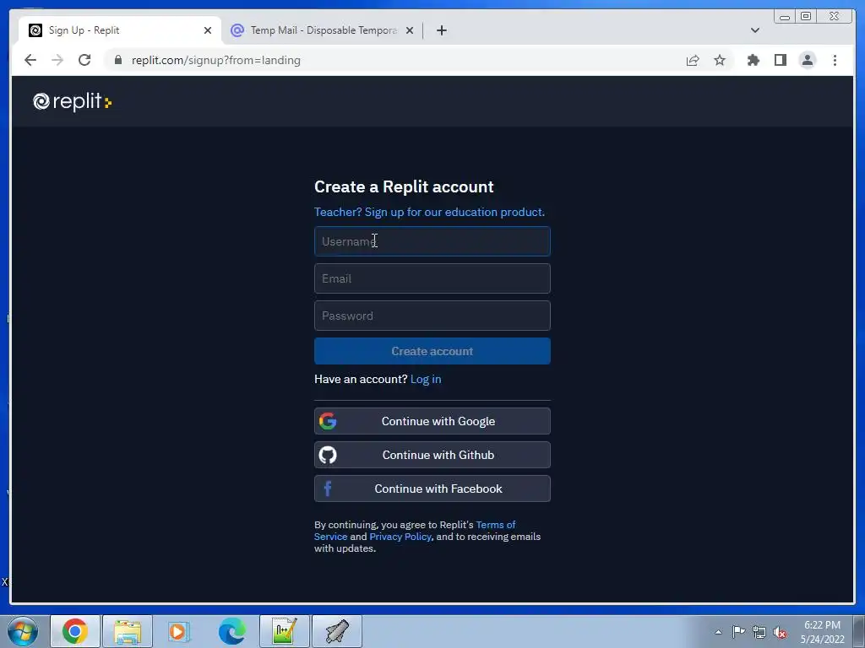
Task: Open teacher education product signup link
Action: click(x=429, y=212)
